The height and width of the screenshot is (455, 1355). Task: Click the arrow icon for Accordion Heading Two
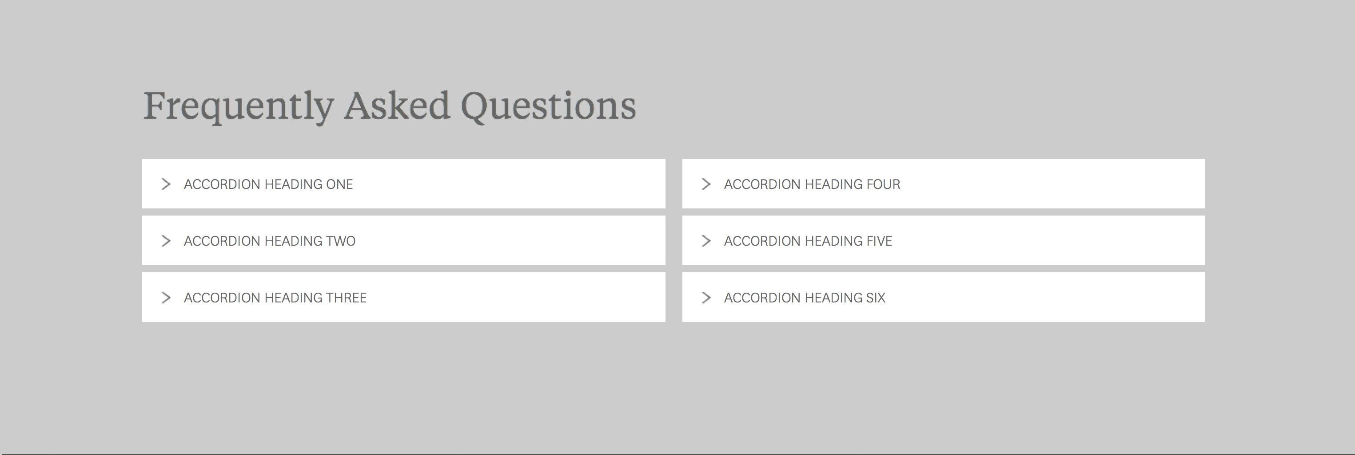[x=166, y=241]
